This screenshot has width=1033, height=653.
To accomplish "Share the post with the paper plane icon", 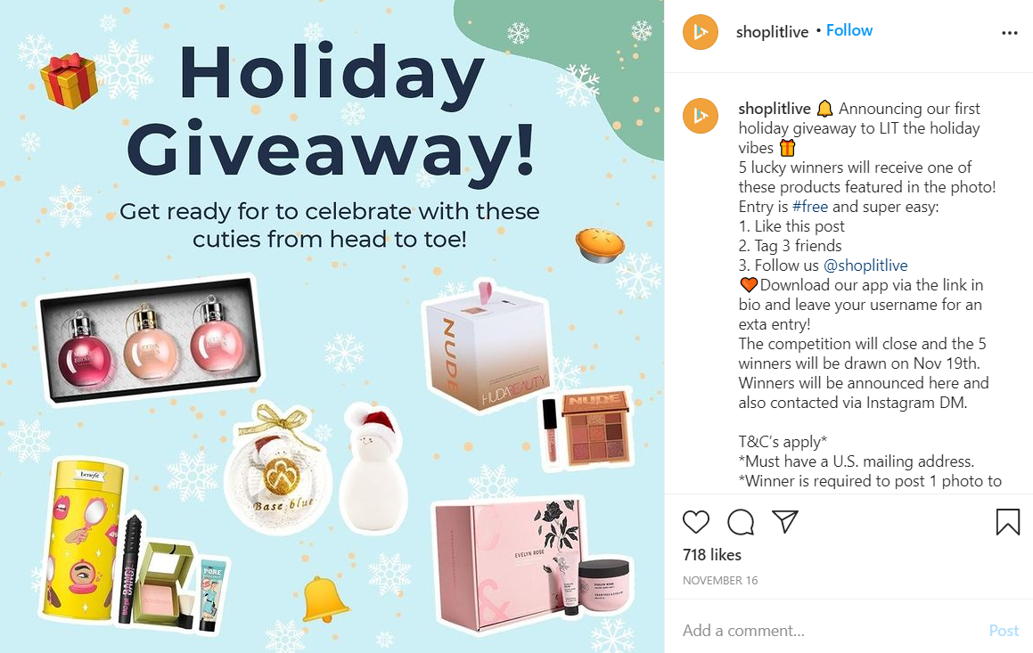I will 784,521.
